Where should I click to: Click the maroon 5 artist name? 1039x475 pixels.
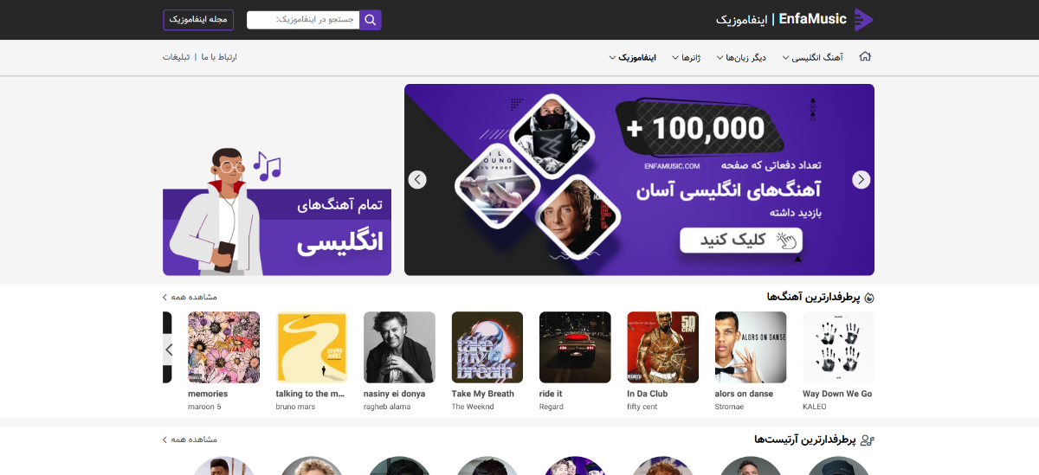[204, 407]
